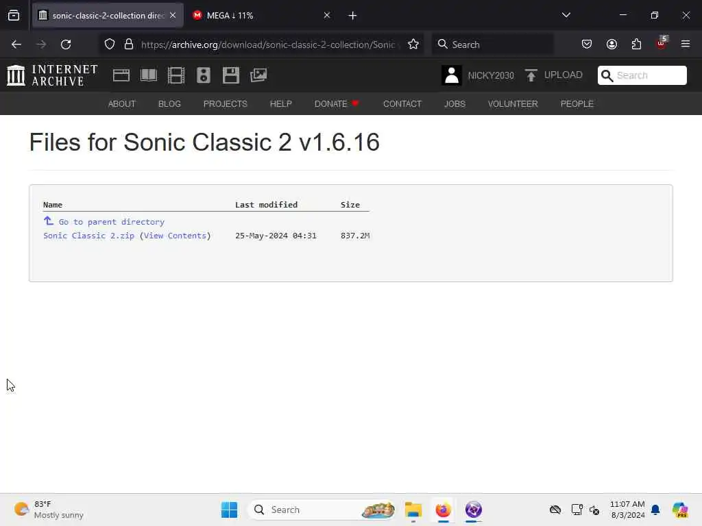Open the CONTACT menu item
Screen dimensions: 702x526
pyautogui.click(x=402, y=104)
